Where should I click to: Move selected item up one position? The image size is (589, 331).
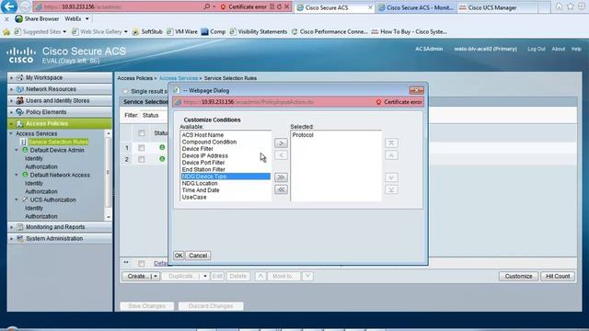click(x=391, y=155)
